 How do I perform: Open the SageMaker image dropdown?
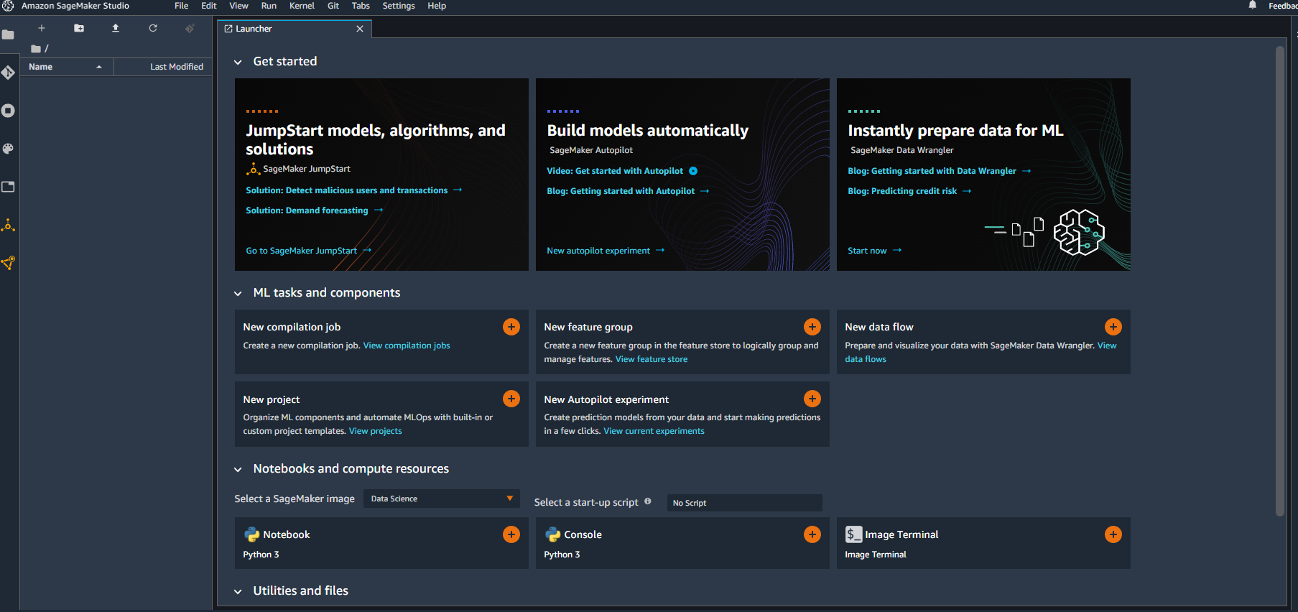441,499
